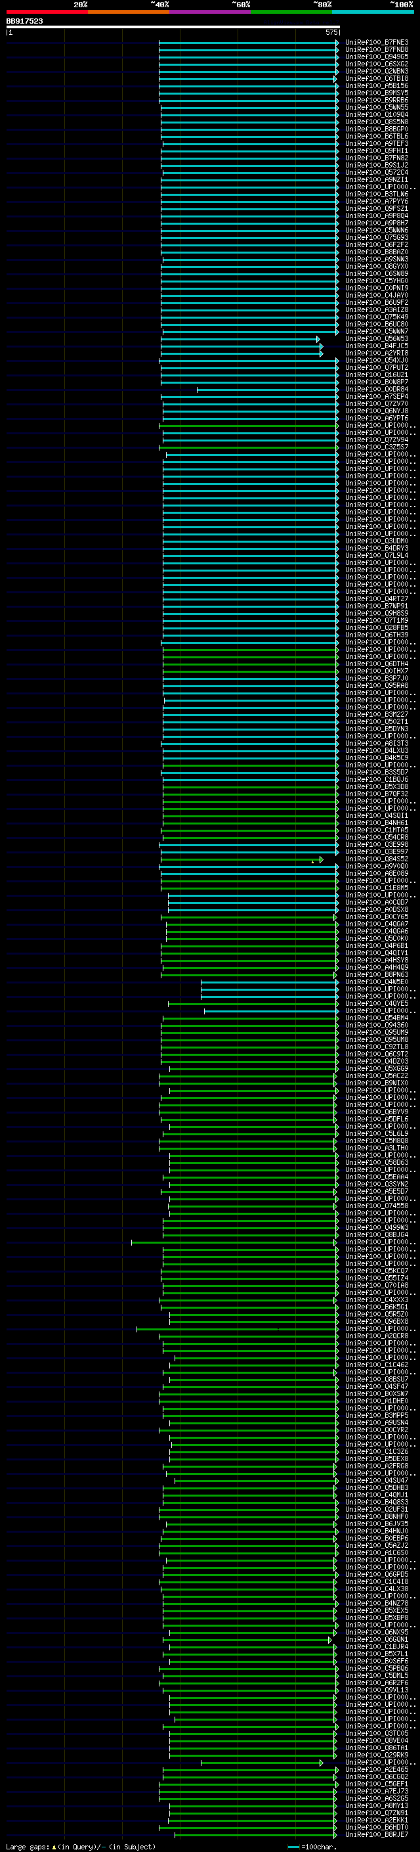Pick hit UniRef100_B8NHF0

pos(376,1518)
